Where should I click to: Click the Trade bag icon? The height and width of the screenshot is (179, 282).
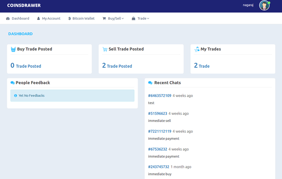pyautogui.click(x=133, y=18)
